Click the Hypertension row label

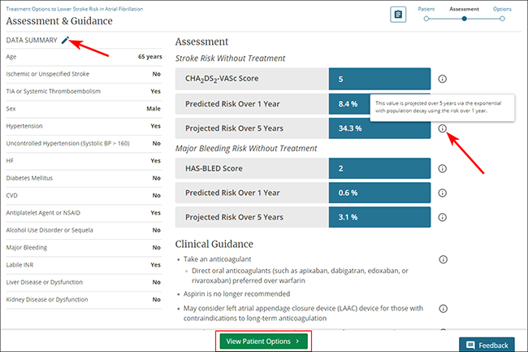coord(24,126)
